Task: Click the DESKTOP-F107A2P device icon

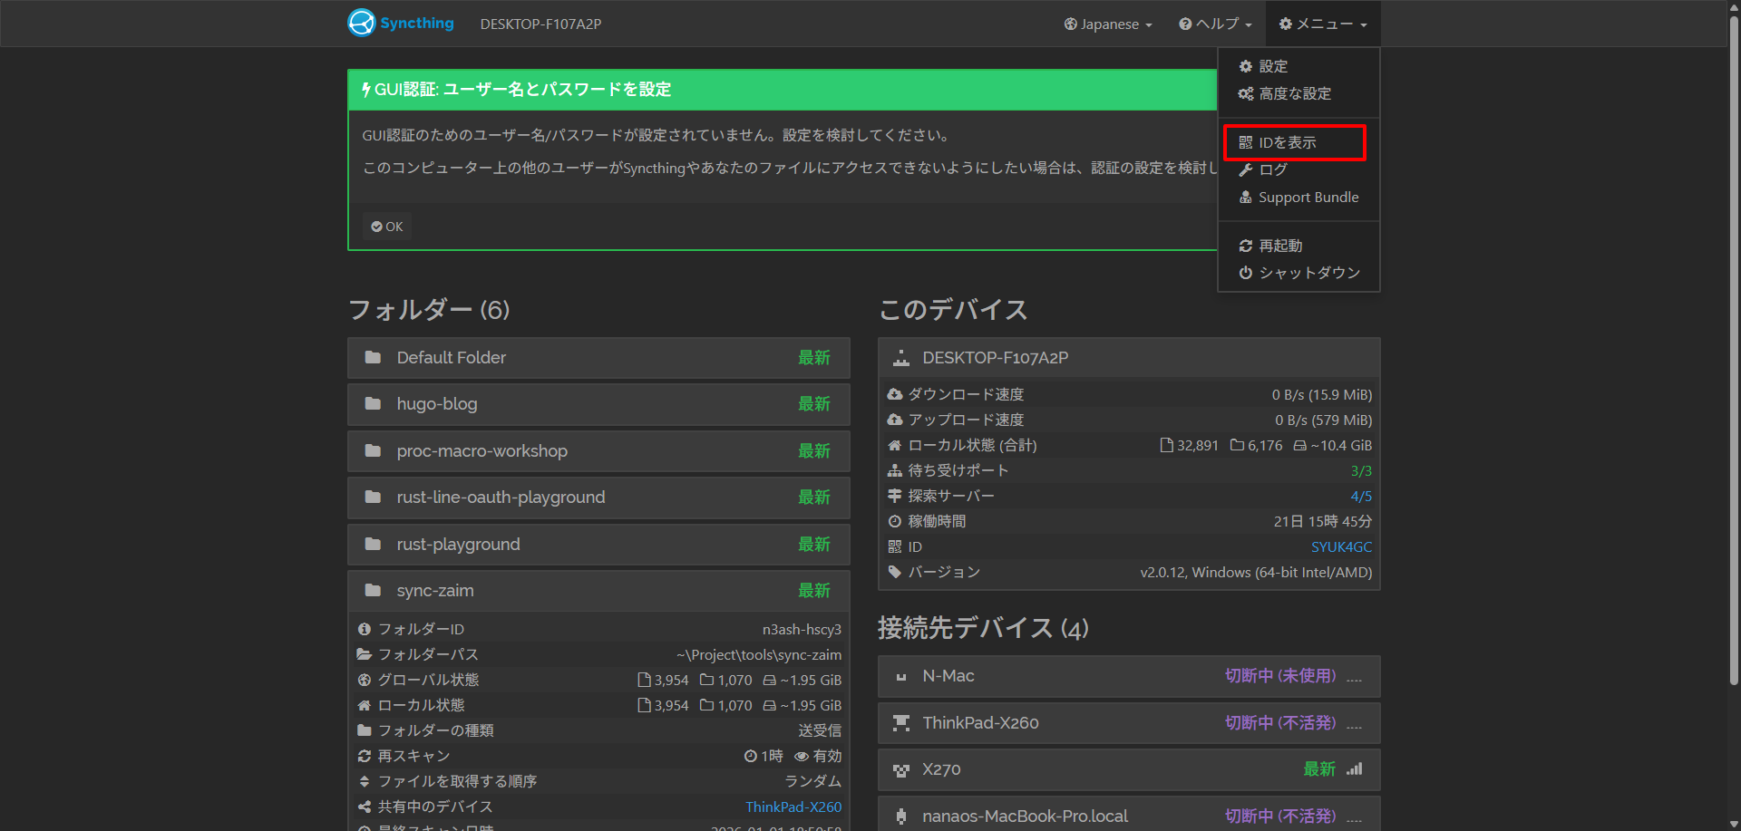Action: tap(900, 358)
